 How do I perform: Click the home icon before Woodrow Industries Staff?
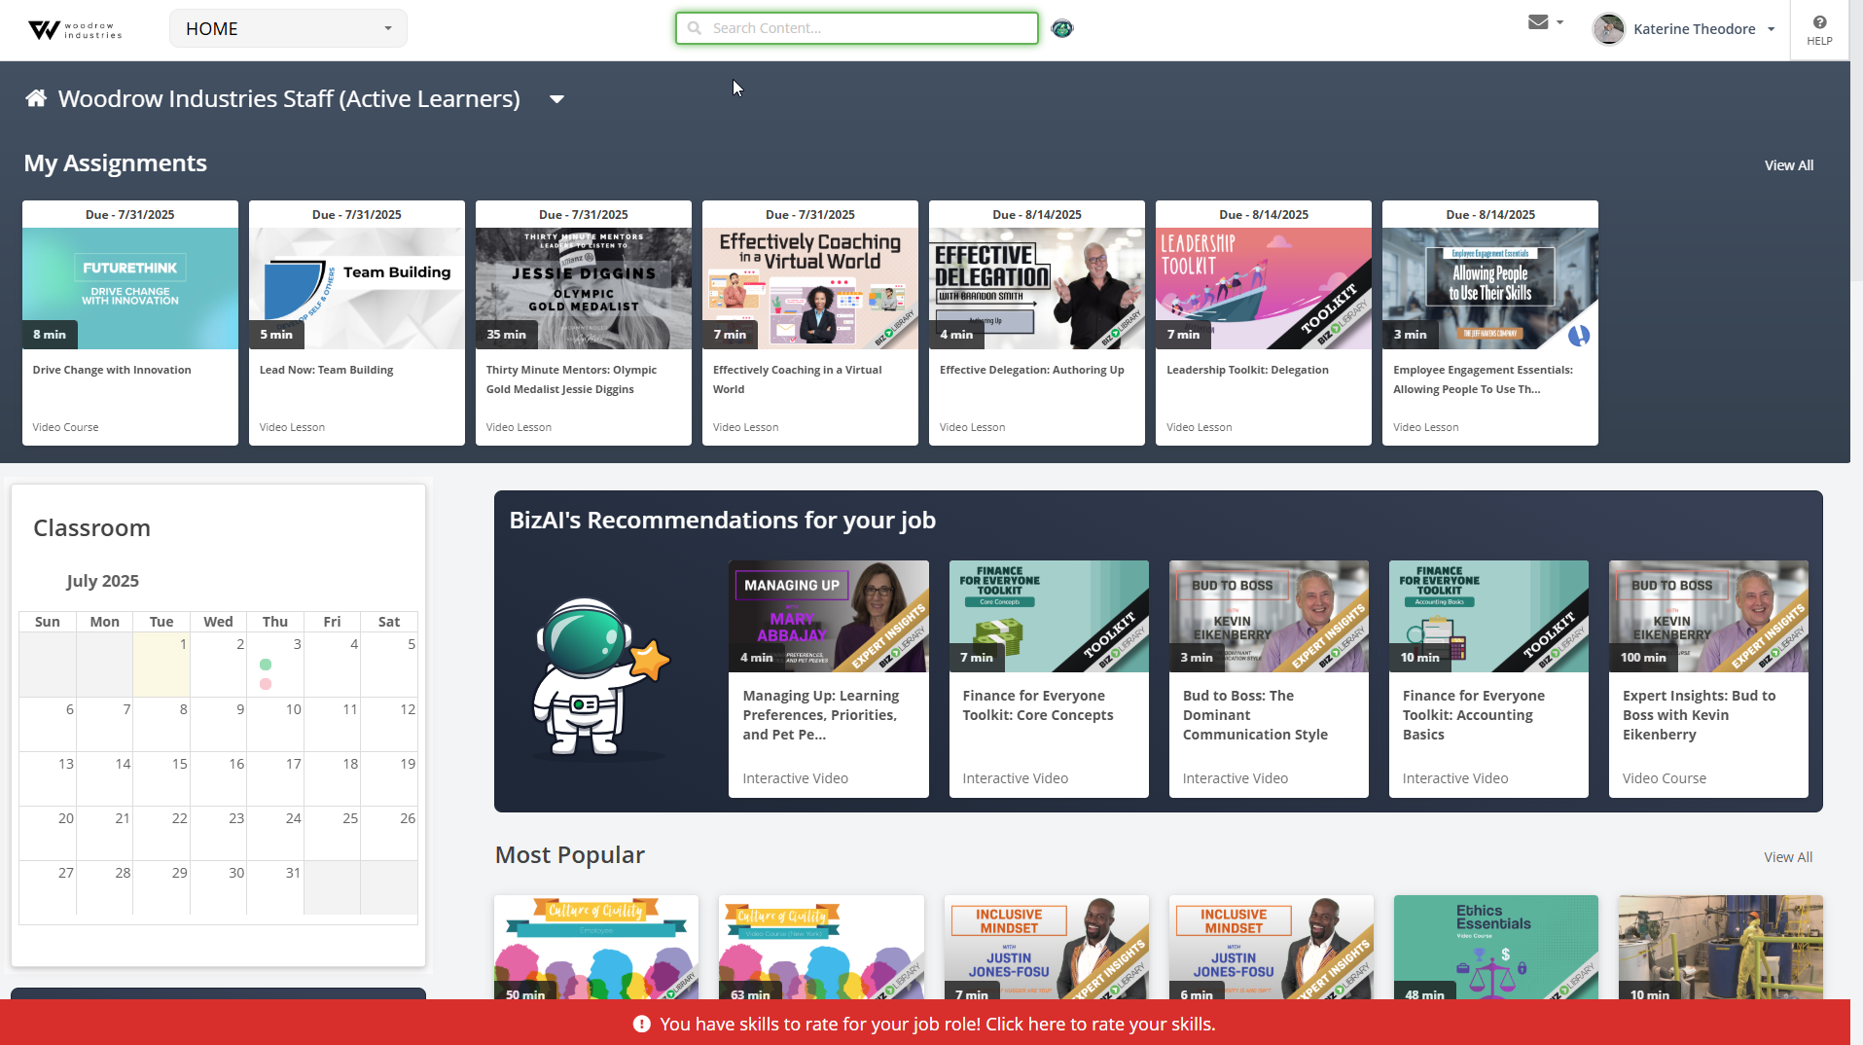35,96
